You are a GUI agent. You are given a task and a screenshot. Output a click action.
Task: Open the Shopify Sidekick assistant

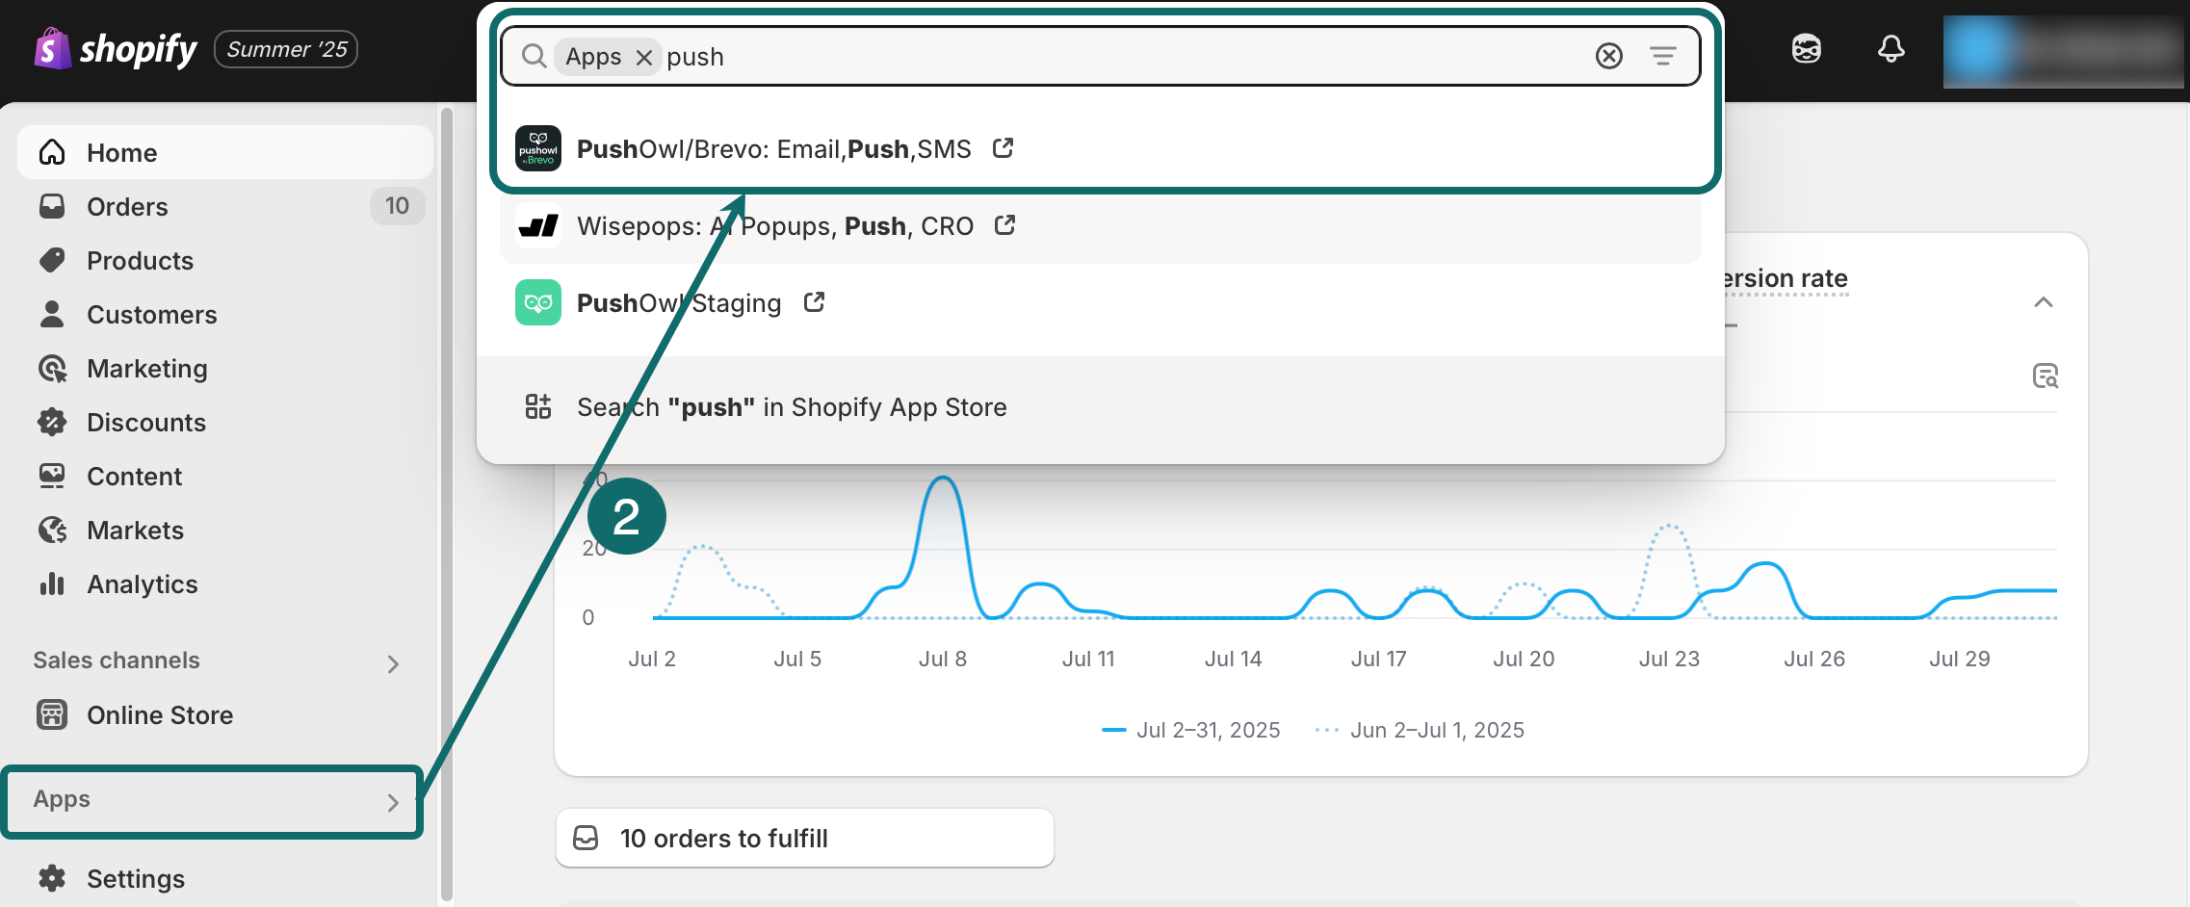1808,48
